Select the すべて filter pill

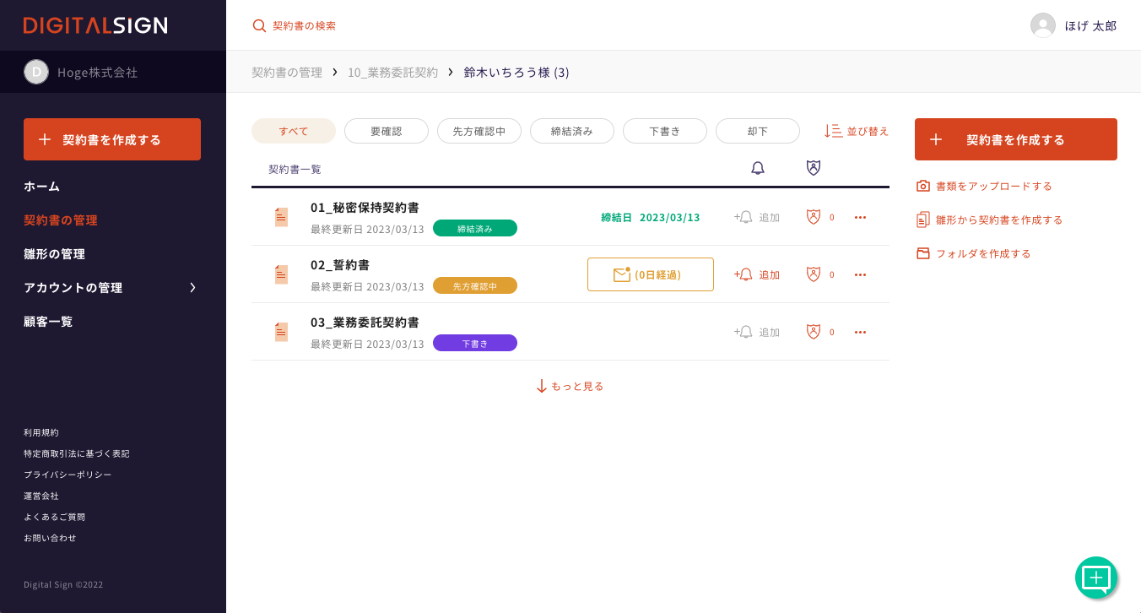coord(294,131)
